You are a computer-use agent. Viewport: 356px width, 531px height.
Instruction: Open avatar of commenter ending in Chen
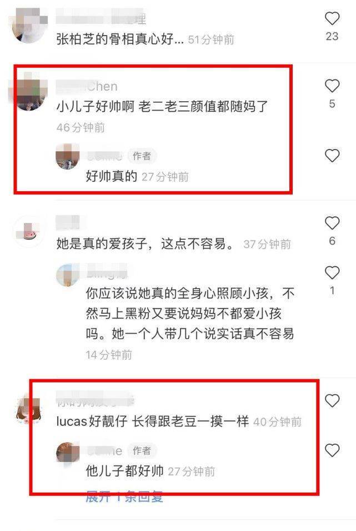(x=29, y=92)
